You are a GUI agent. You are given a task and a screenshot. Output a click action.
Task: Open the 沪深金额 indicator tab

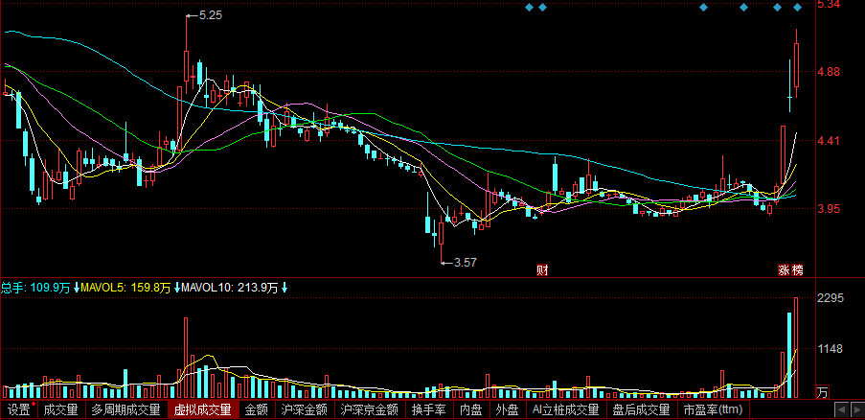tap(304, 410)
